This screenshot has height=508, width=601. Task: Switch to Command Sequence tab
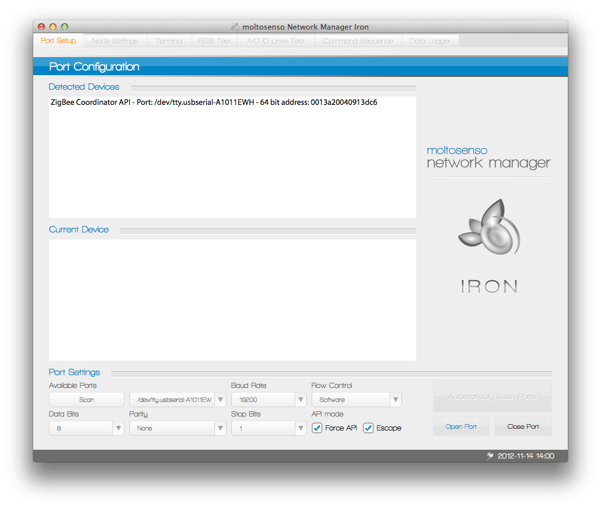click(x=358, y=41)
